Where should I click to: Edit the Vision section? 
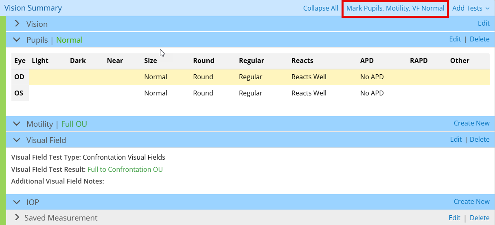point(483,23)
